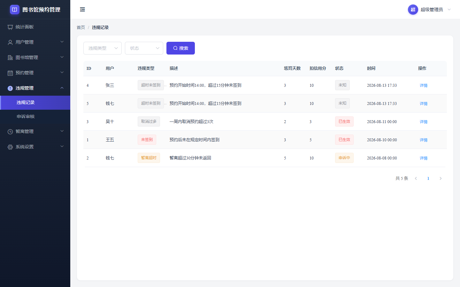This screenshot has height=287, width=460.
Task: Collapse the 违规管理 submenu chevron
Action: [x=62, y=88]
